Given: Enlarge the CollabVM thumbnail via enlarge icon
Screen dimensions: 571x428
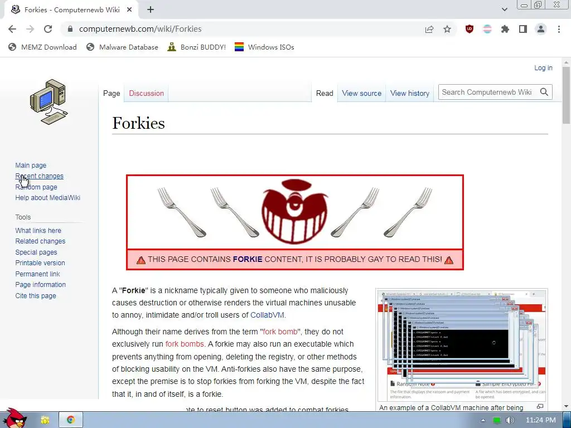Looking at the screenshot, I should pos(540,406).
